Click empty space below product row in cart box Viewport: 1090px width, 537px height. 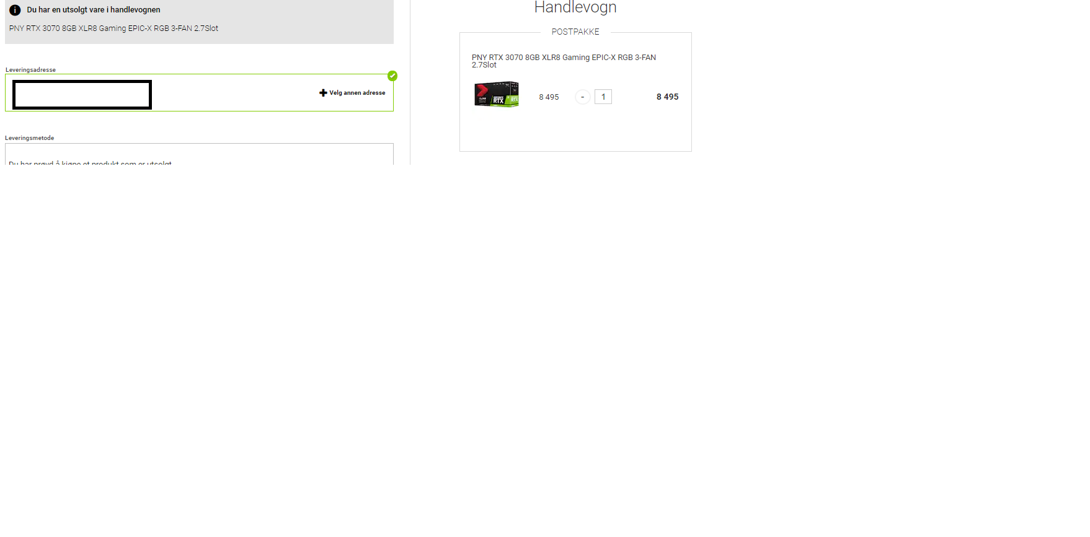pyautogui.click(x=575, y=130)
